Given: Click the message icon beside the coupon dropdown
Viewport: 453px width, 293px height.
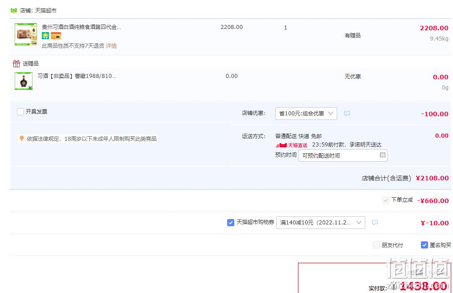Looking at the screenshot, I should (375, 223).
